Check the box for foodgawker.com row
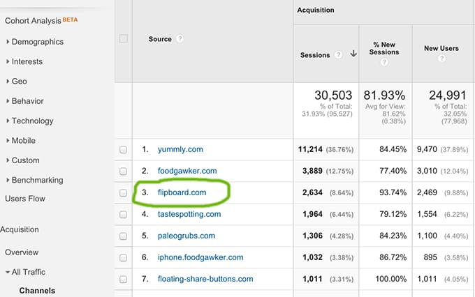The image size is (475, 297). coord(123,172)
